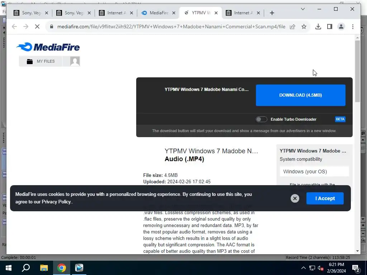Click the muted volume tray icon
Screen dimensions: 367x275
pyautogui.click(x=321, y=268)
